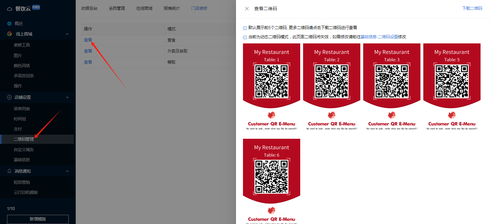Click 查看 in the 堂食 row
Screen dimensions: 492x224
pyautogui.click(x=88, y=40)
